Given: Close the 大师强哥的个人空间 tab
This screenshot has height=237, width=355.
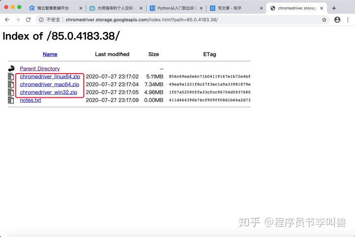Looking at the screenshot, I should click(141, 8).
